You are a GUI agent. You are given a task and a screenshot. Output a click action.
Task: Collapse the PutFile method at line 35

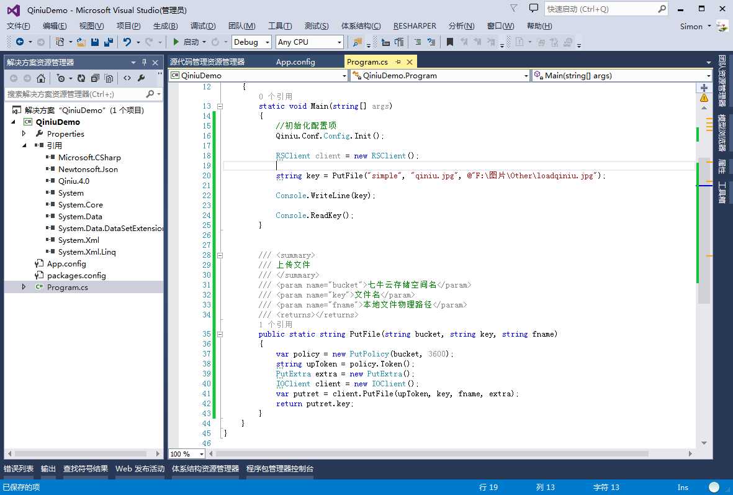click(220, 335)
